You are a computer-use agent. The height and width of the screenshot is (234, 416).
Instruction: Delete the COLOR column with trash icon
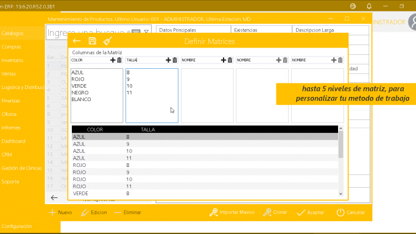(119, 60)
